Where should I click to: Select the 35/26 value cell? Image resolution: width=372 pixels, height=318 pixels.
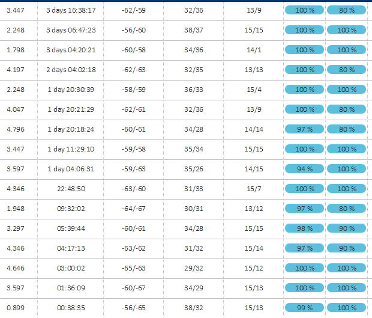click(x=195, y=169)
